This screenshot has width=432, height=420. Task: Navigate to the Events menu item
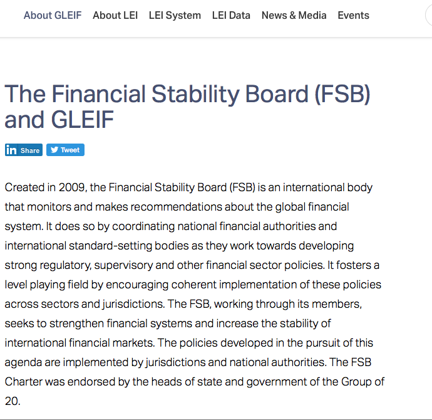pos(353,15)
